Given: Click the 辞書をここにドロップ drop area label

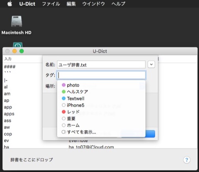Looking at the screenshot, I should pyautogui.click(x=32, y=160).
